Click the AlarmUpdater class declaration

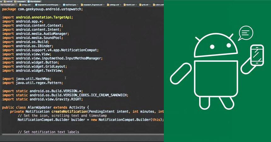click(45, 108)
